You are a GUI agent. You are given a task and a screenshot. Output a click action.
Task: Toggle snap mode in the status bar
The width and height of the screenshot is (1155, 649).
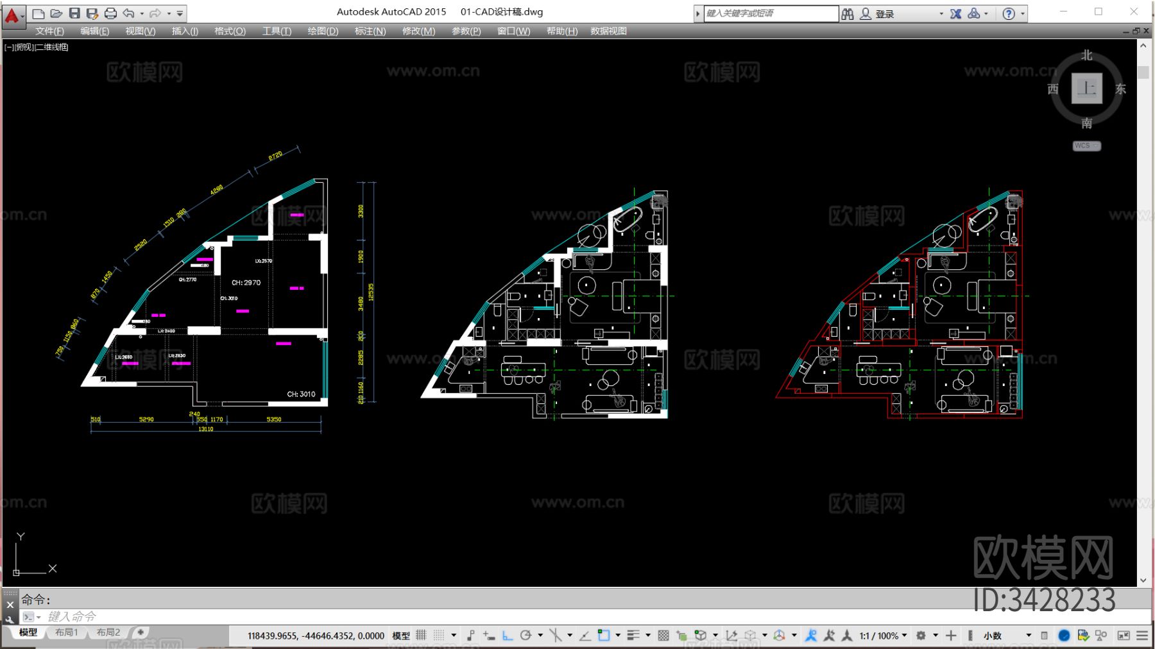[439, 636]
